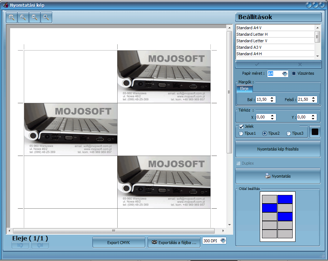The height and width of the screenshot is (261, 328).
Task: Click the top-right MOJOSOFT card in the preview
Action: pos(164,77)
